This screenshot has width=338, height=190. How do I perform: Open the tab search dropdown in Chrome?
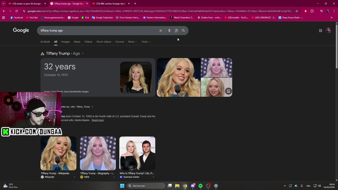pos(3,4)
